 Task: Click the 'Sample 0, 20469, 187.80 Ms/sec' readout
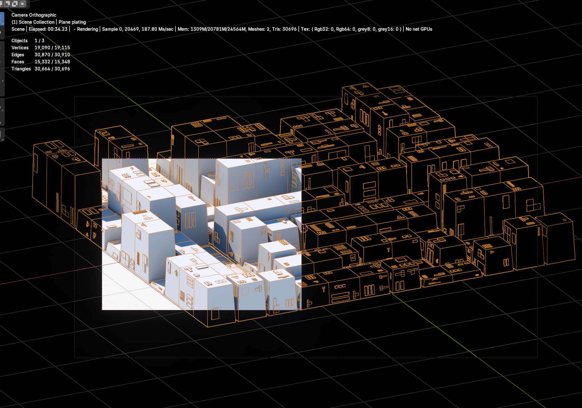[138, 29]
